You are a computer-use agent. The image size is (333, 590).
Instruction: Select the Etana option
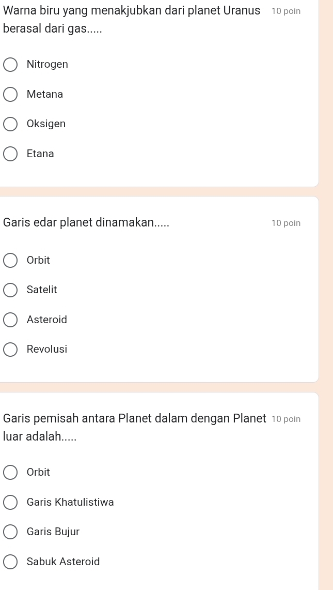tap(10, 154)
